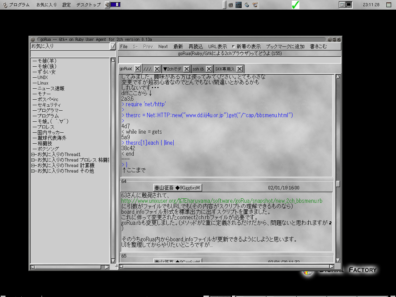Image resolution: width=396 pixels, height=297 pixels.
Task: Click the Next button
Action: pyautogui.click(x=163, y=46)
